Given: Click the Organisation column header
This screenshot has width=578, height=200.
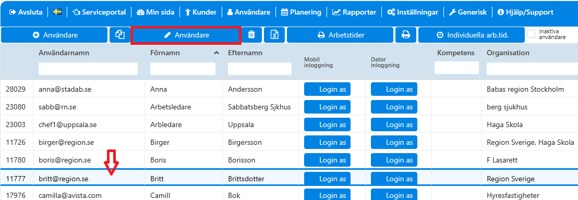Looking at the screenshot, I should [508, 53].
